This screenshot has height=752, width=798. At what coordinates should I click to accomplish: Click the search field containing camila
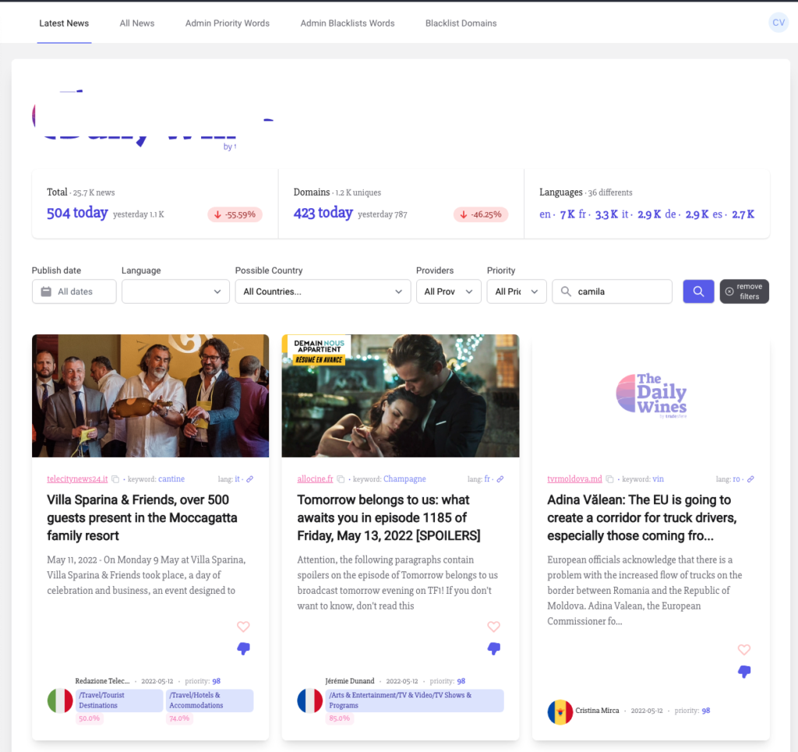[613, 291]
